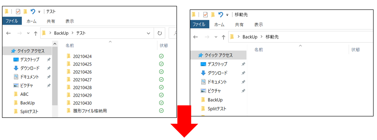Expand address history dropdown in テスト window
Screen dimensions: 377x140
pos(149,33)
